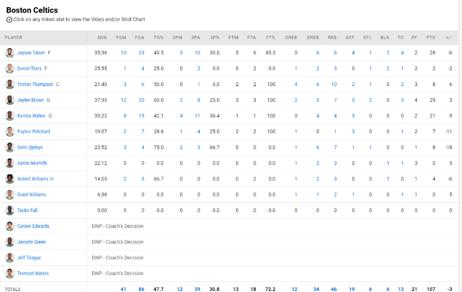This screenshot has width=462, height=292.
Task: View Jayson Tatum's 10 field goals made
Action: click(x=123, y=53)
